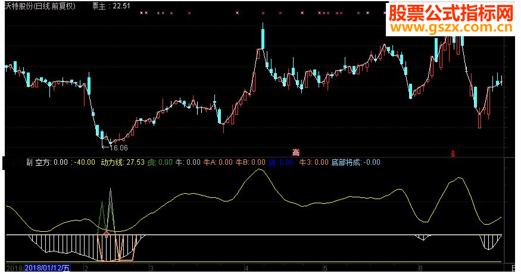Click the 底部将成: -0.00 indicator label

point(356,162)
